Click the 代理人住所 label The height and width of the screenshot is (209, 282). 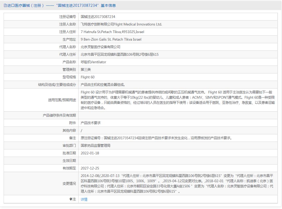pyautogui.click(x=68, y=54)
